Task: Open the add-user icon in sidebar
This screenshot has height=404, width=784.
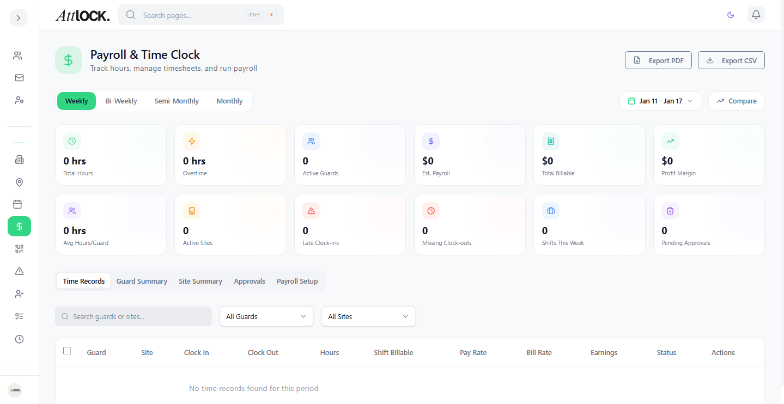Action: [x=19, y=293]
